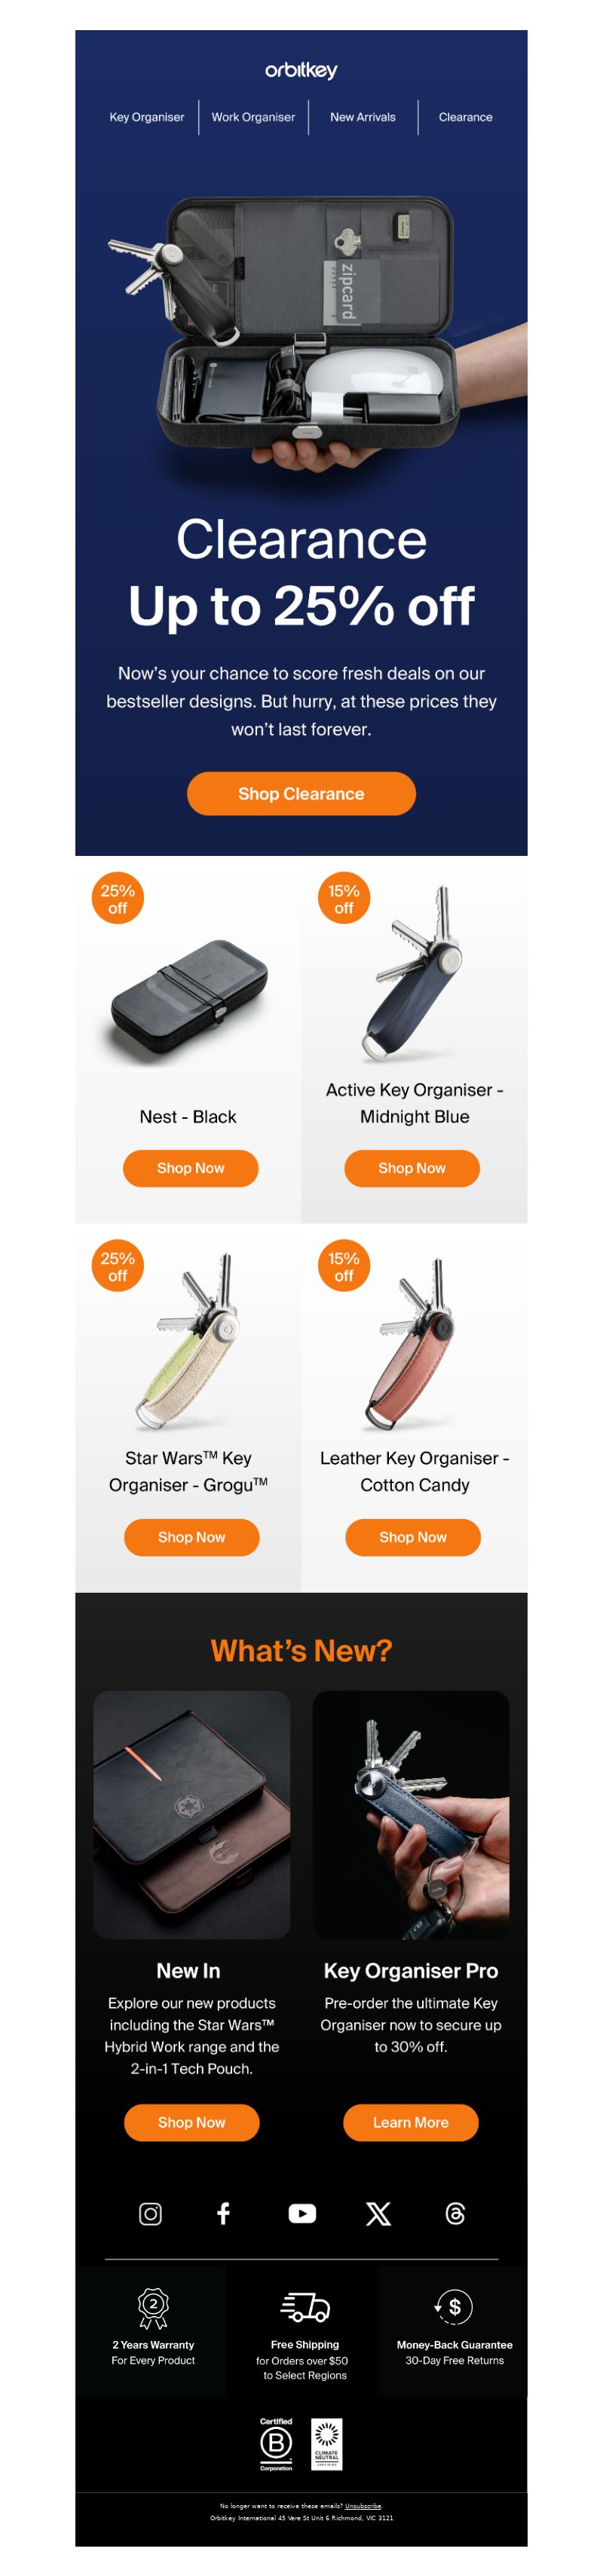Open the YouTube social icon
Screen dimensions: 603x2576
tap(302, 2214)
